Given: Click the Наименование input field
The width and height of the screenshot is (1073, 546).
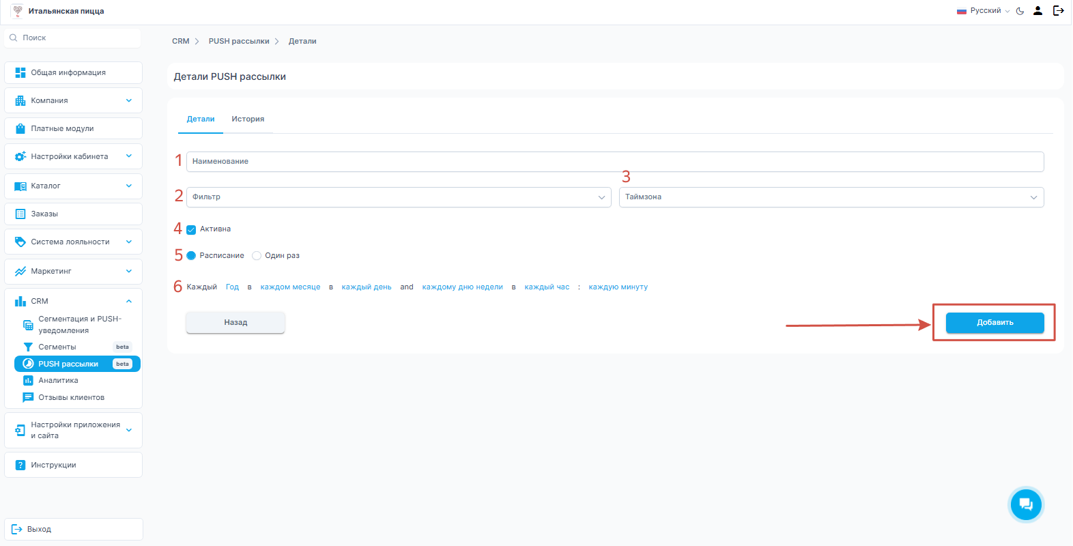Looking at the screenshot, I should point(614,162).
